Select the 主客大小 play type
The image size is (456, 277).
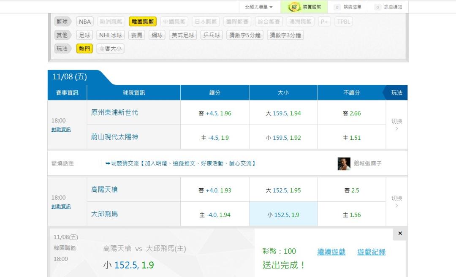(x=110, y=49)
